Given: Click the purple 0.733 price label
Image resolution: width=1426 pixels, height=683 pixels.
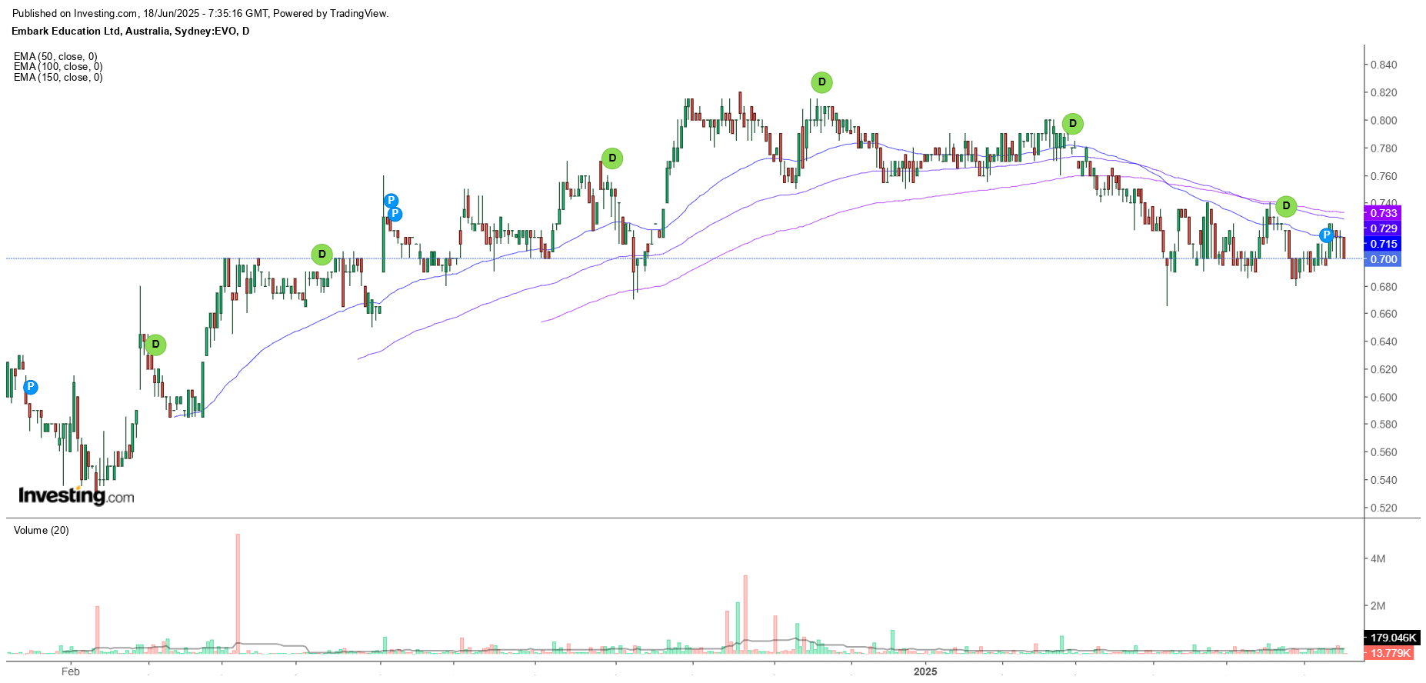Looking at the screenshot, I should click(x=1383, y=213).
